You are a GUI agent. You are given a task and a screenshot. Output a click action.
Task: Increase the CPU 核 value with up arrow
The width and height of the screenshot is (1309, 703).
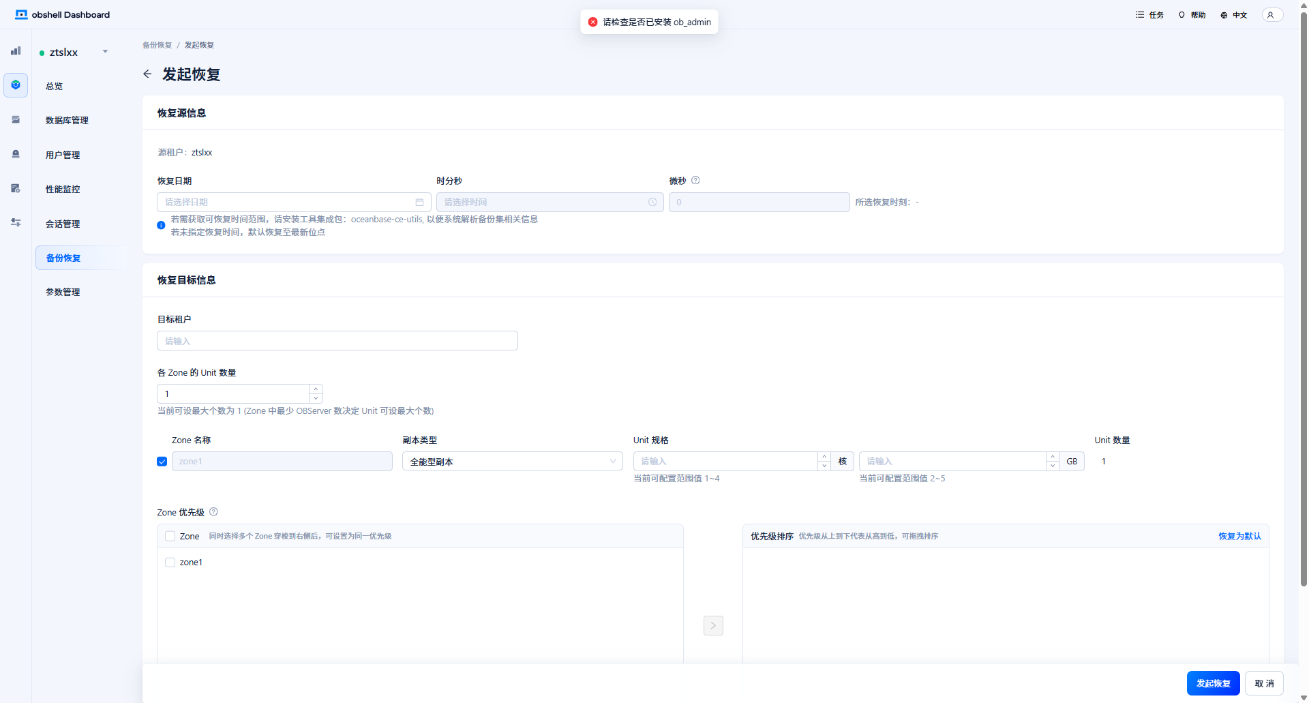point(824,457)
